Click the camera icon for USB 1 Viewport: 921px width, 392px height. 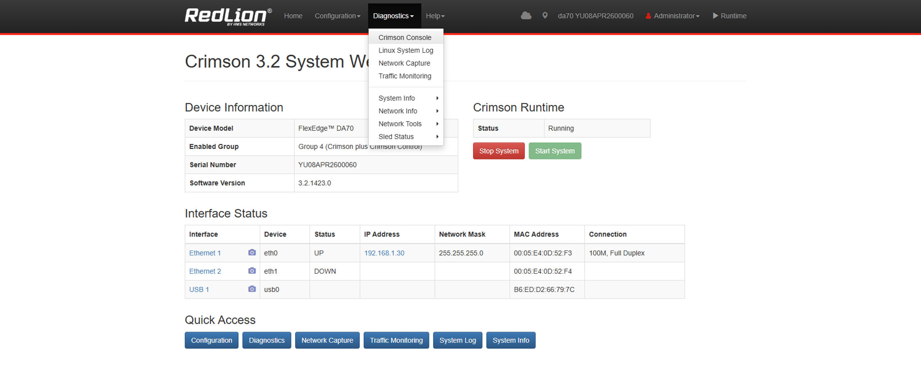click(x=252, y=289)
